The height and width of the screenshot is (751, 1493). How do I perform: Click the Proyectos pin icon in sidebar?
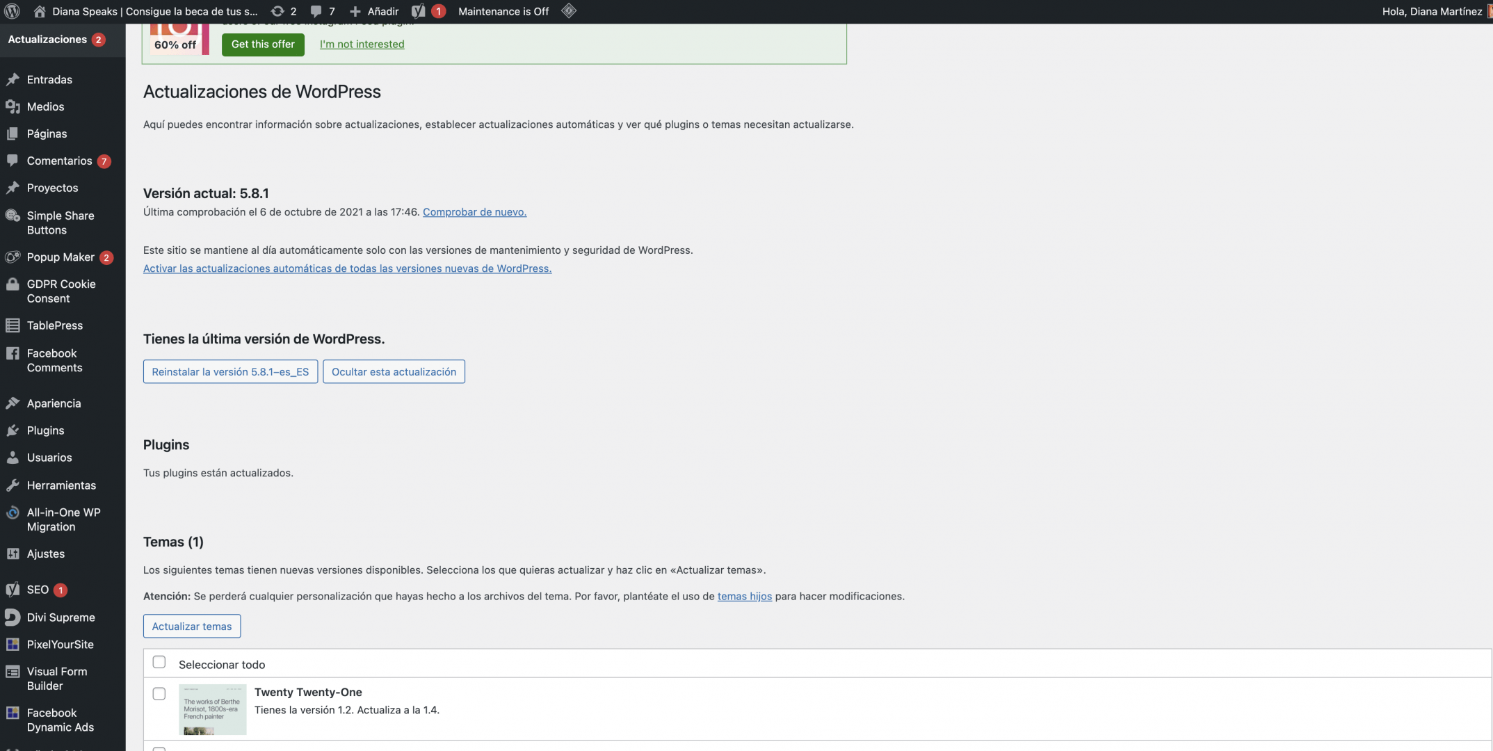(13, 188)
